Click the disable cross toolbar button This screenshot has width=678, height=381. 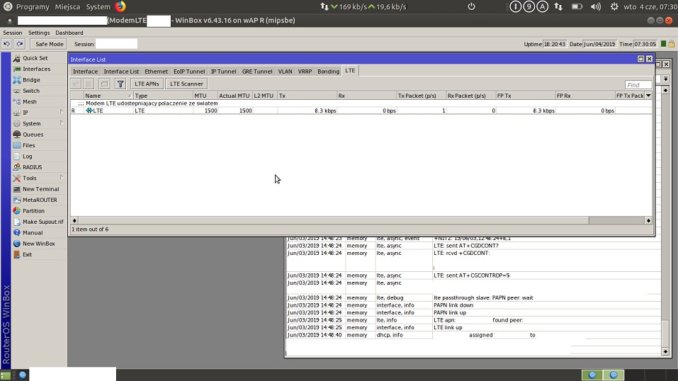coord(89,84)
